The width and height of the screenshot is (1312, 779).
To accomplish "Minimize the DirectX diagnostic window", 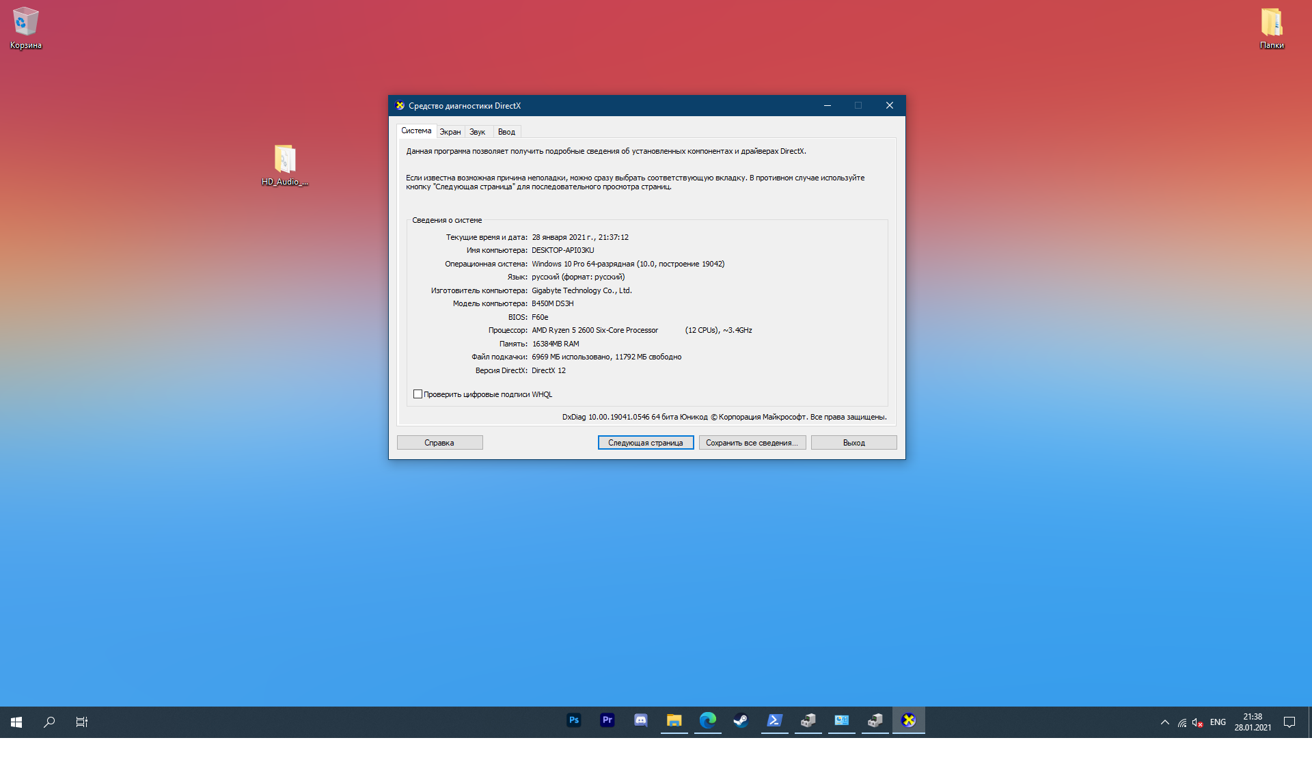I will pyautogui.click(x=828, y=106).
